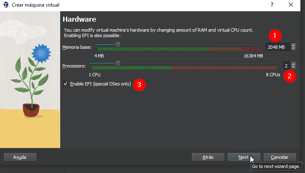Increase base memory with the up arrow
The height and width of the screenshot is (173, 305).
point(294,45)
